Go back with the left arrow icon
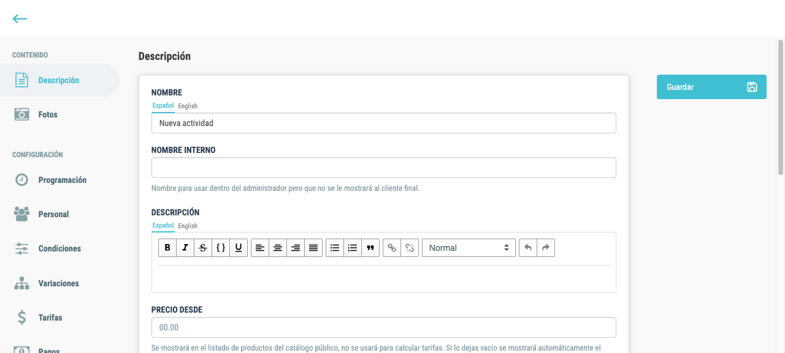The width and height of the screenshot is (785, 353). coord(20,19)
